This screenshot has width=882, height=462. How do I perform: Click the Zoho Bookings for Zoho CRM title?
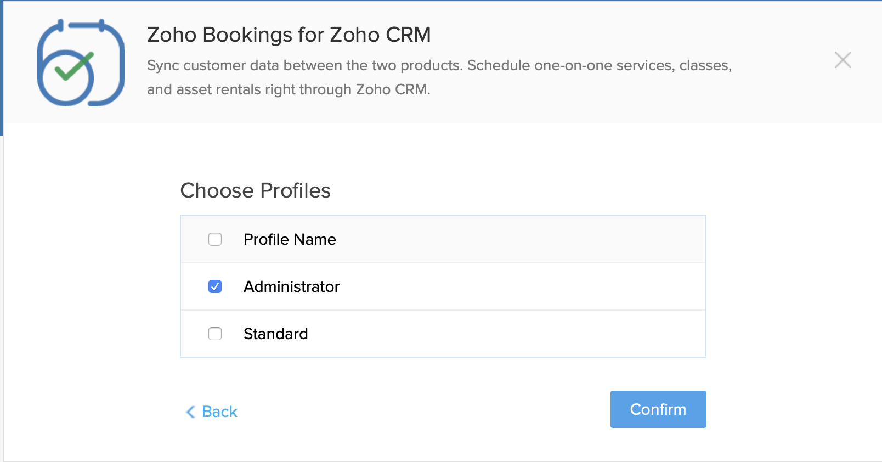(289, 35)
